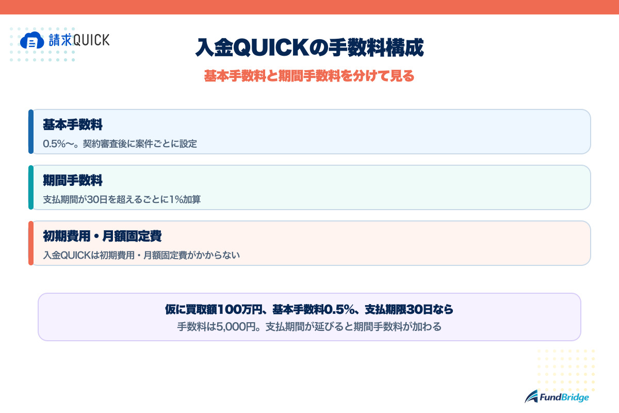Select the 基本手数料 heading
The image size is (619, 413).
coord(73,124)
